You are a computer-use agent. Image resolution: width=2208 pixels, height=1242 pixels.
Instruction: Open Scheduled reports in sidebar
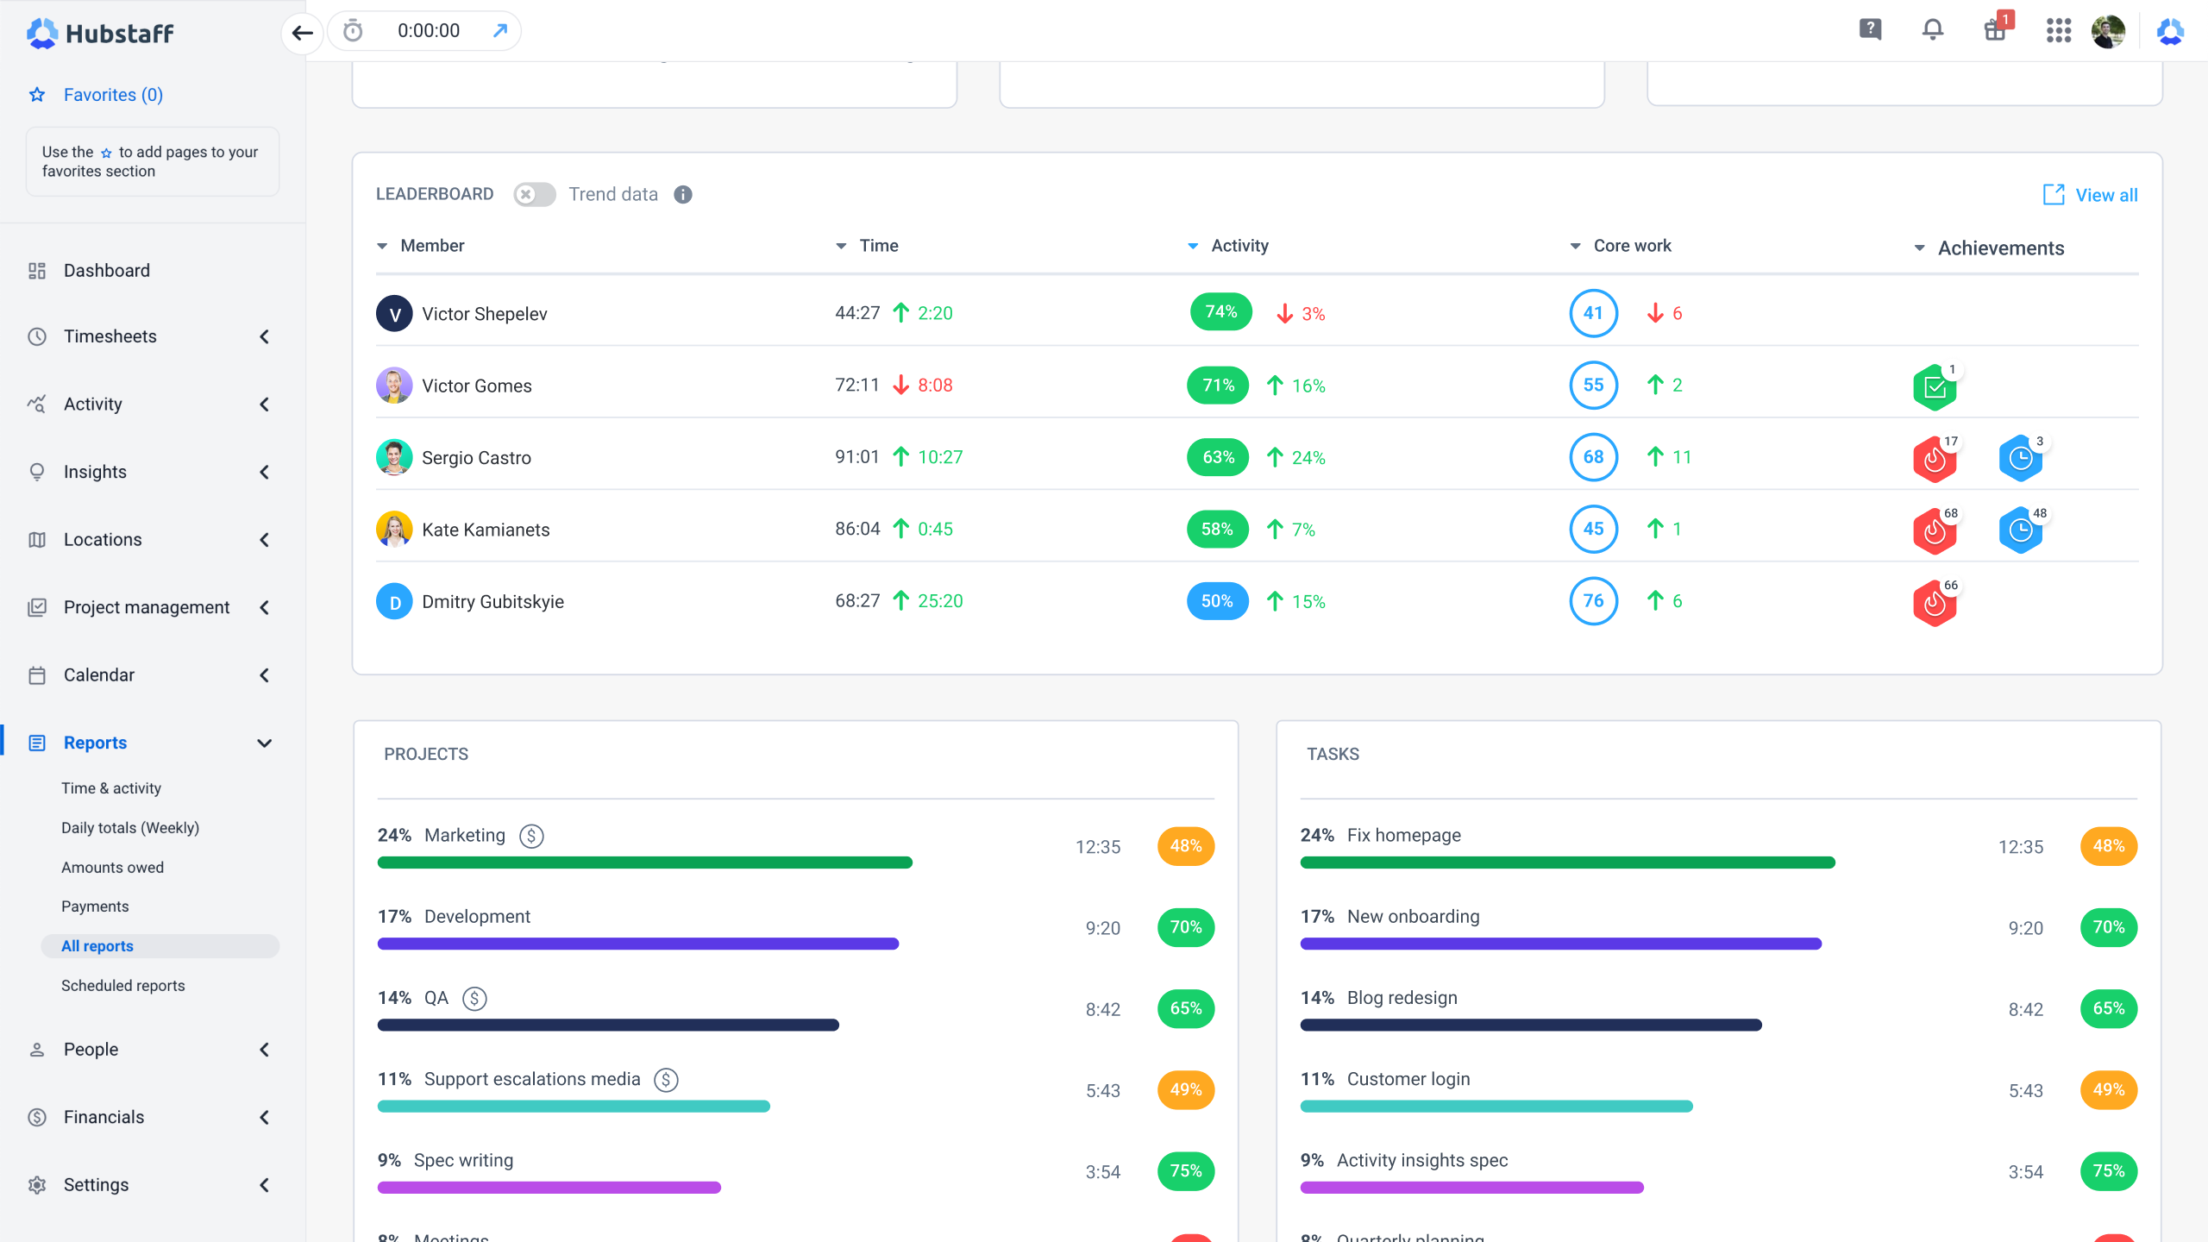122,985
